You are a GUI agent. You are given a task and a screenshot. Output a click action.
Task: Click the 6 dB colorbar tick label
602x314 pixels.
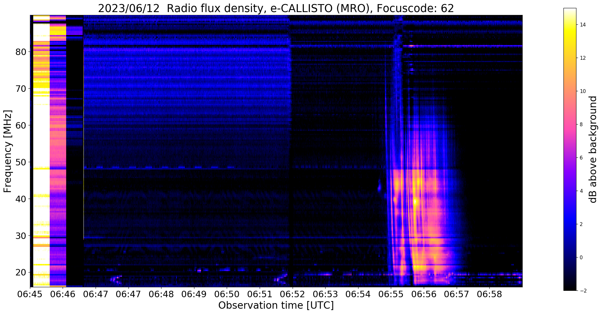pyautogui.click(x=581, y=158)
